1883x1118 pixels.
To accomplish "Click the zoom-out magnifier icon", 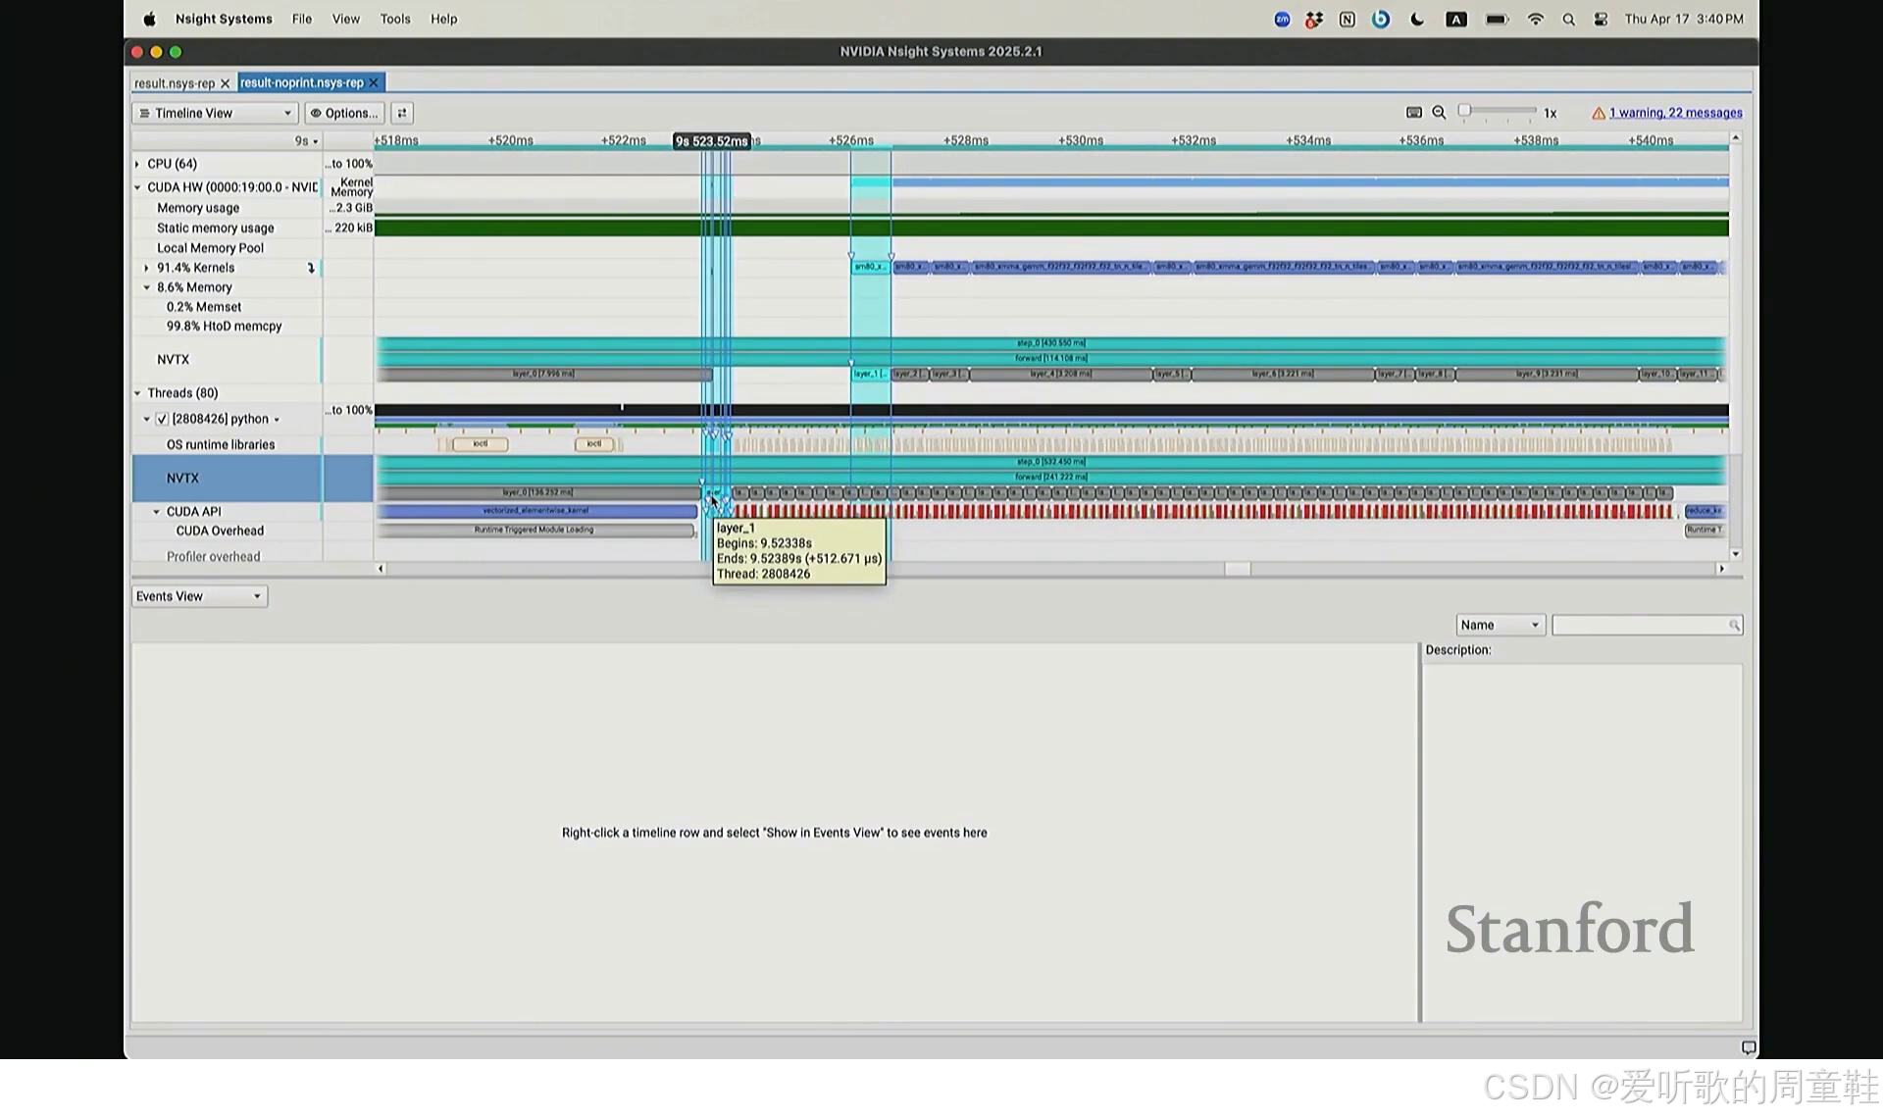I will [1439, 113].
